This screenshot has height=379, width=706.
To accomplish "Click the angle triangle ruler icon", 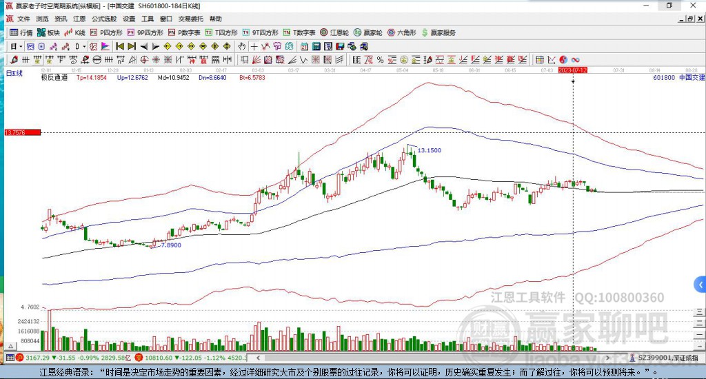I will point(133,60).
